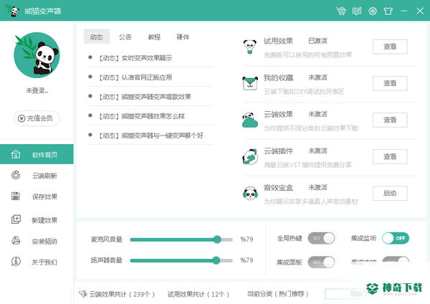Switch to the 教程 tab
This screenshot has height=304, width=430.
tap(154, 37)
